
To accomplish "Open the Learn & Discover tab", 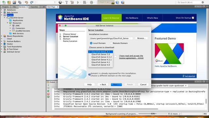I will (x=111, y=18).
